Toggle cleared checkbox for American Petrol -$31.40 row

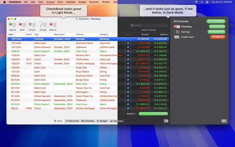[128, 43]
